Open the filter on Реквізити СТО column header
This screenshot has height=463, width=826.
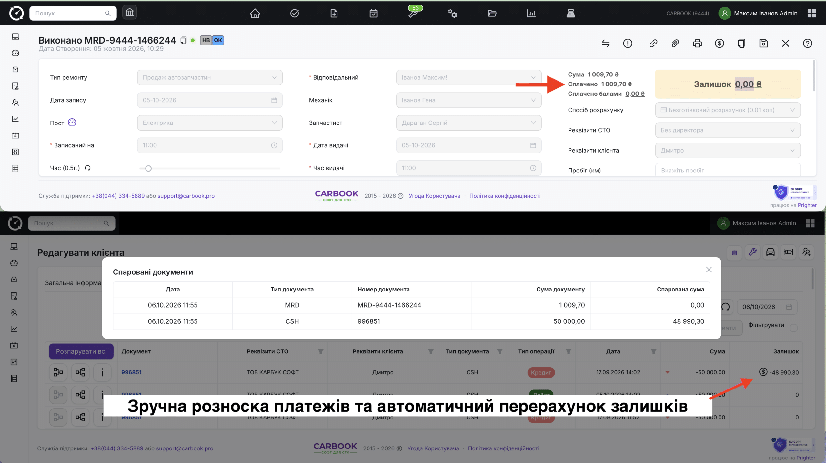click(x=320, y=351)
